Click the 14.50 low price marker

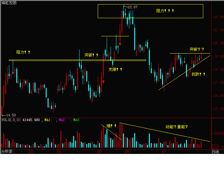pos(9,115)
